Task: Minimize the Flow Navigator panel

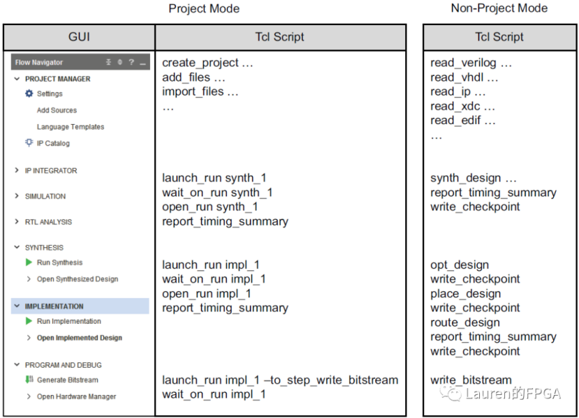Action: coord(142,63)
